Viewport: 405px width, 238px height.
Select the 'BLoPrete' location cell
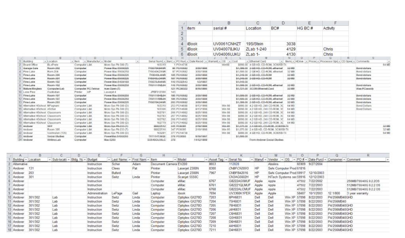60,65
